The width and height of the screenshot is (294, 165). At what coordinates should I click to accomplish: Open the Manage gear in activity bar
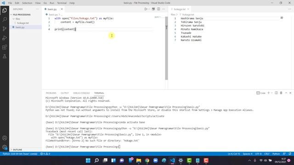[5, 147]
